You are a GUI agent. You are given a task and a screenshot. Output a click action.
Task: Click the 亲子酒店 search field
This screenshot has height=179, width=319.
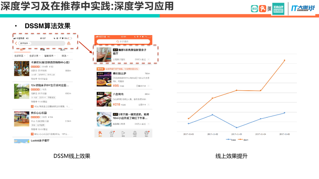tap(123, 42)
